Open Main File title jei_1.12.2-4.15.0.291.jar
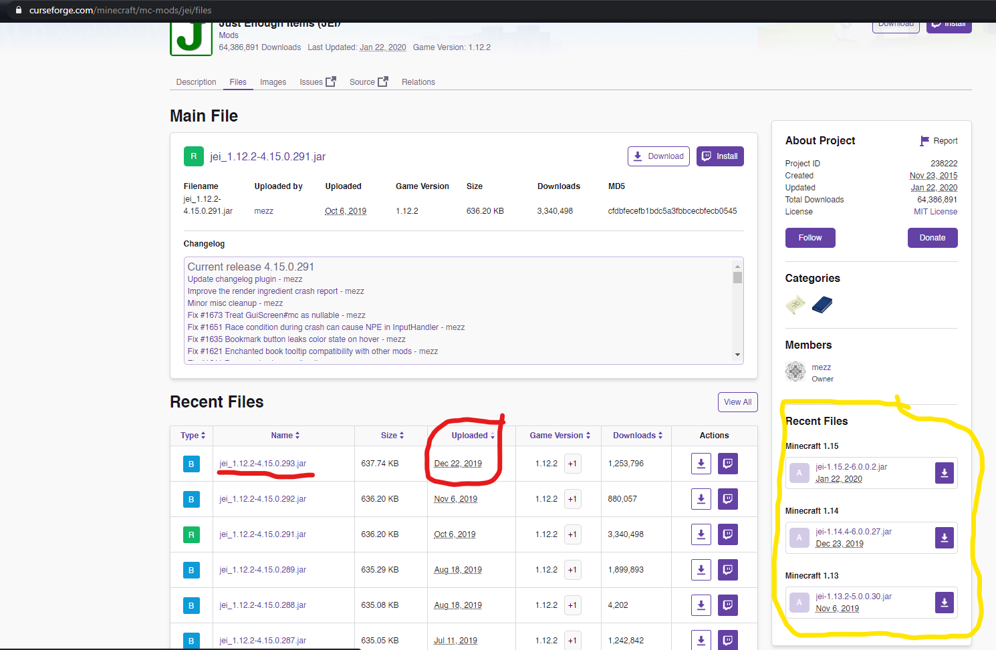Viewport: 996px width, 650px height. tap(267, 156)
